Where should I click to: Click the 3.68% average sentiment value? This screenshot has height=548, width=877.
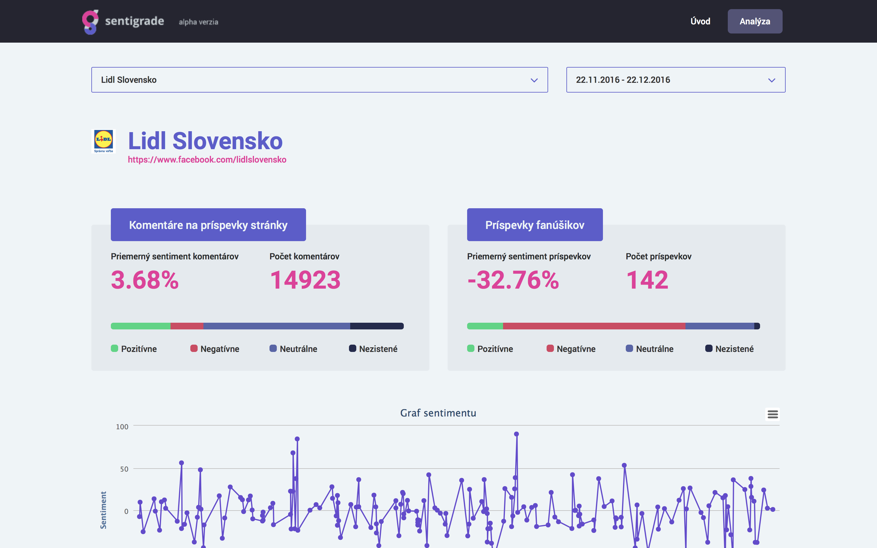coord(145,280)
